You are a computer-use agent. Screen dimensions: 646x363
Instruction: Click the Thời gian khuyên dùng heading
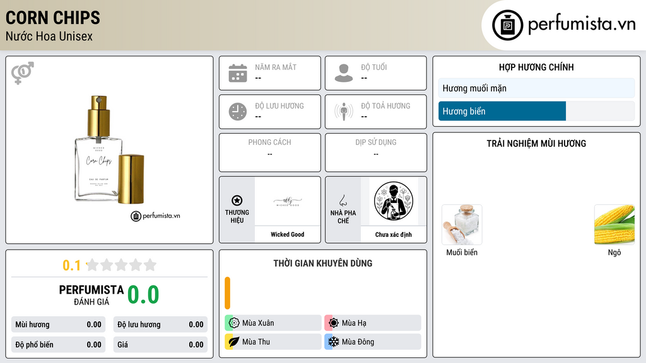point(323,263)
